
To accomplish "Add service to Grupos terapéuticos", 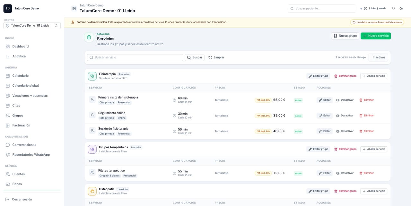I will 373,149.
